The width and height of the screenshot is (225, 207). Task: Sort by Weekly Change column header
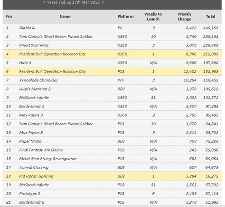pos(185,17)
